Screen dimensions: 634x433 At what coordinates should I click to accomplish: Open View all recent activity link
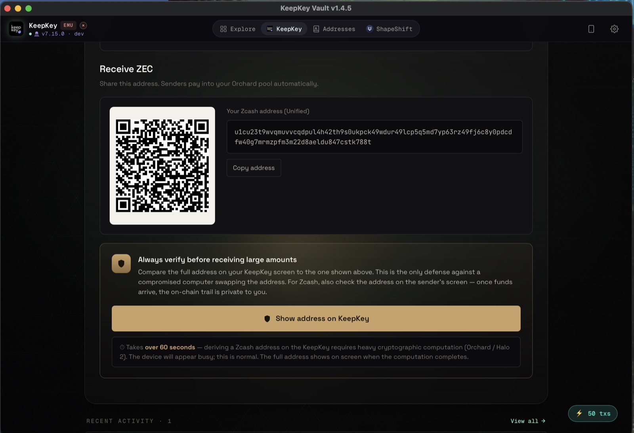528,421
